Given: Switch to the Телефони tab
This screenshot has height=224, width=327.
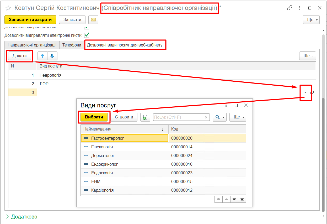Looking at the screenshot, I should click(x=72, y=45).
